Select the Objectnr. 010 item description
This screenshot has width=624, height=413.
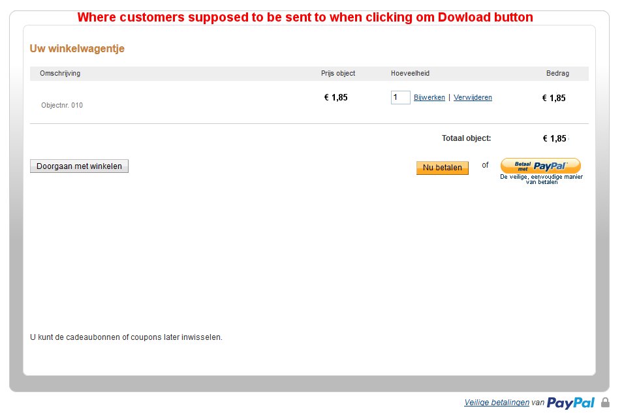[62, 105]
